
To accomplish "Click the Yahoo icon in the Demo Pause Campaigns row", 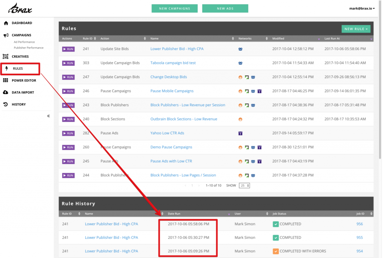I will point(260,148).
